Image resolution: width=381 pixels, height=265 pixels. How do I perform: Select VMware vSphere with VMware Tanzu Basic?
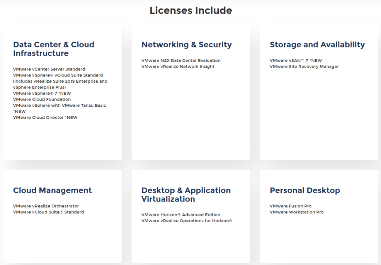pyautogui.click(x=59, y=105)
